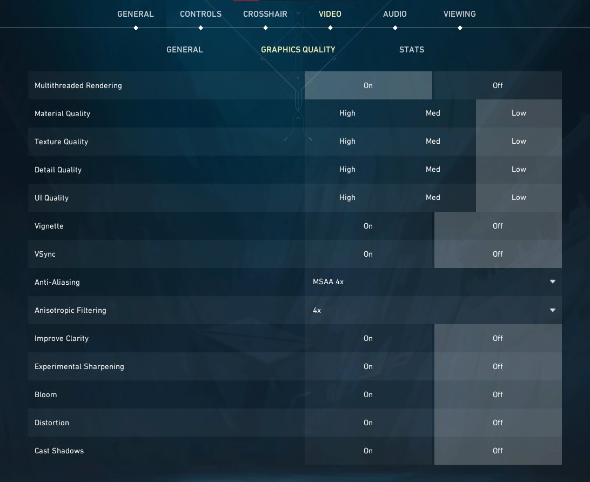Set Detail Quality to High
The image size is (590, 482).
[x=347, y=170]
